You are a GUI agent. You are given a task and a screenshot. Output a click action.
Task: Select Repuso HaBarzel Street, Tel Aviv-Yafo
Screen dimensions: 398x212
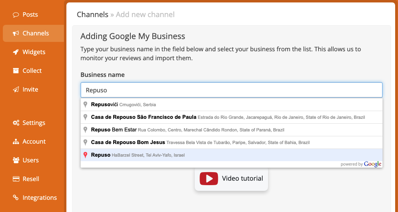pos(231,155)
